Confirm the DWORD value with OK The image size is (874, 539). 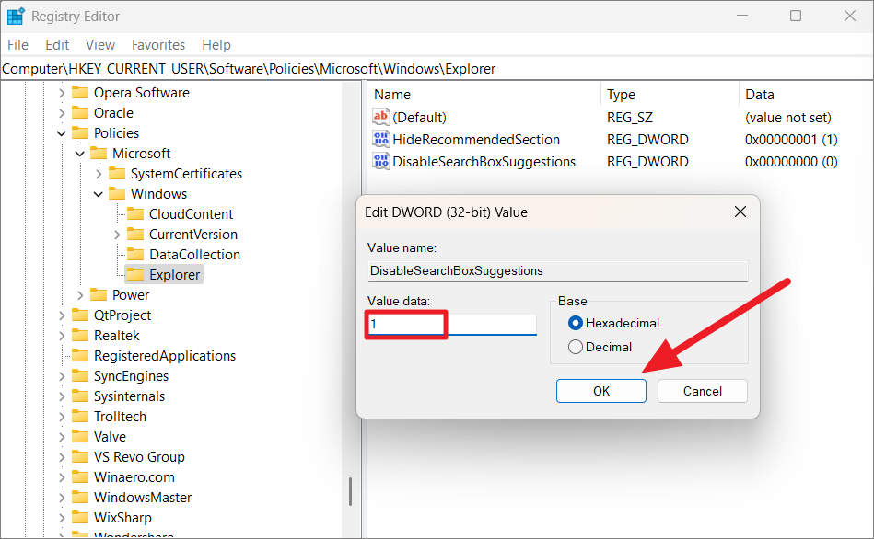coord(600,391)
